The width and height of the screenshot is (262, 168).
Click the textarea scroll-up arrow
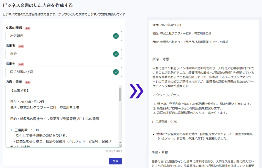point(120,87)
